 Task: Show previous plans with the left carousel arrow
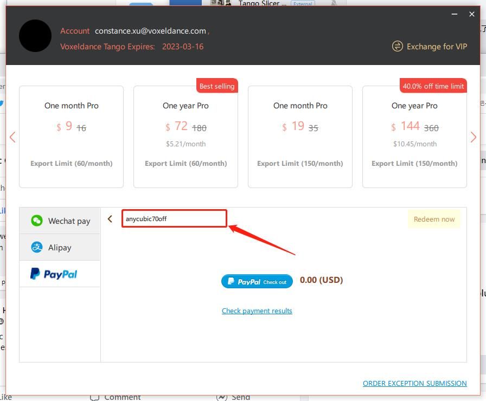coord(12,137)
